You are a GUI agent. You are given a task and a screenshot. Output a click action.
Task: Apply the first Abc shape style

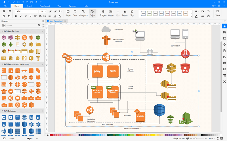[143, 13]
